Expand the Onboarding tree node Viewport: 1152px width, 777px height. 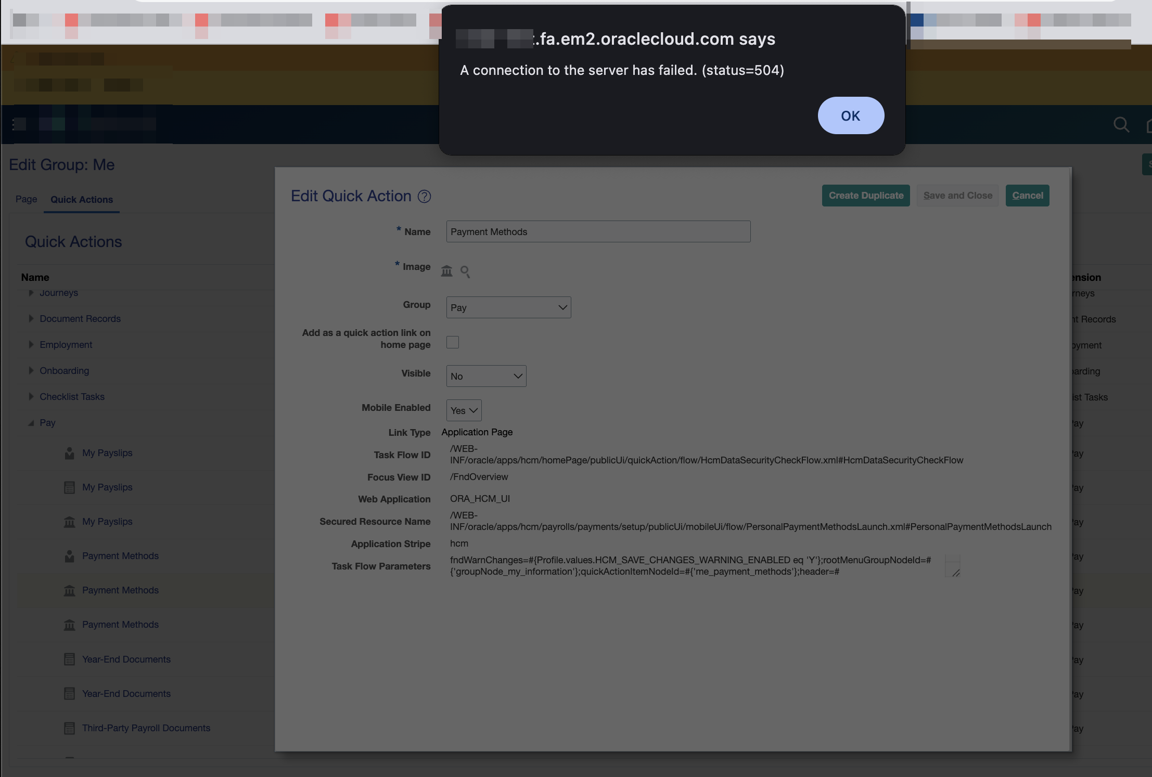tap(31, 370)
